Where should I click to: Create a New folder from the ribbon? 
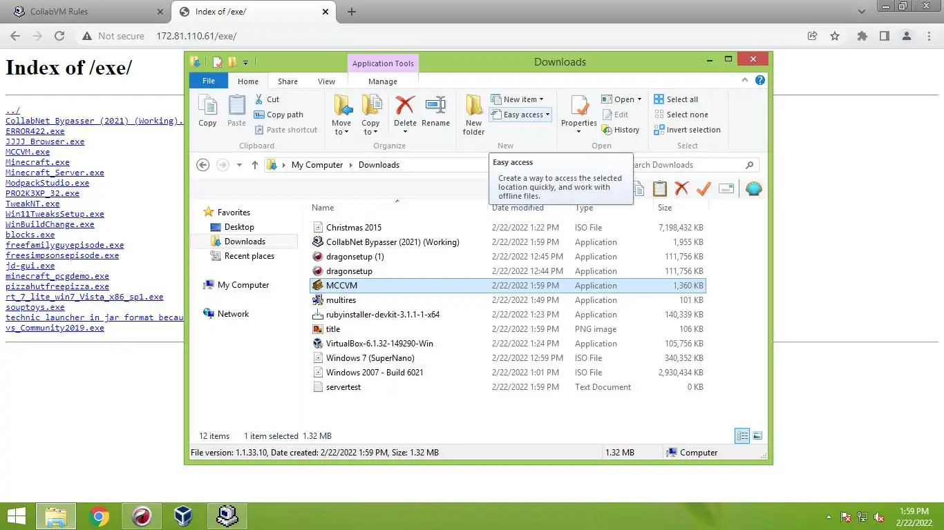(x=473, y=114)
